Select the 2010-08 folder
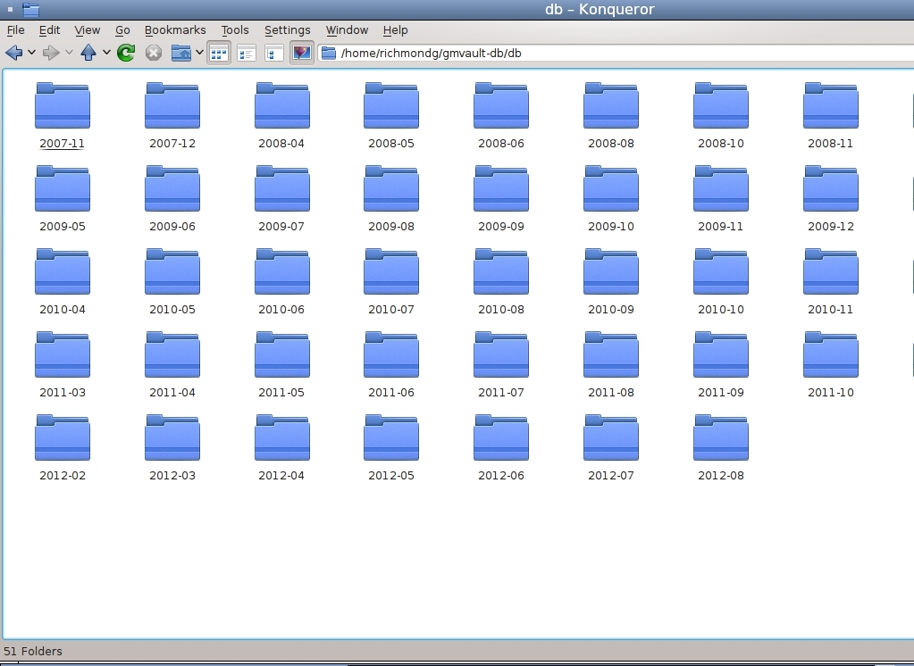The height and width of the screenshot is (666, 914). pyautogui.click(x=501, y=271)
